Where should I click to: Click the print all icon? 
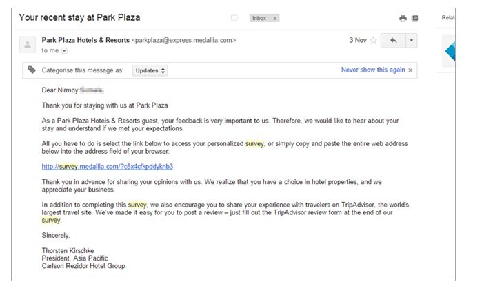(403, 18)
